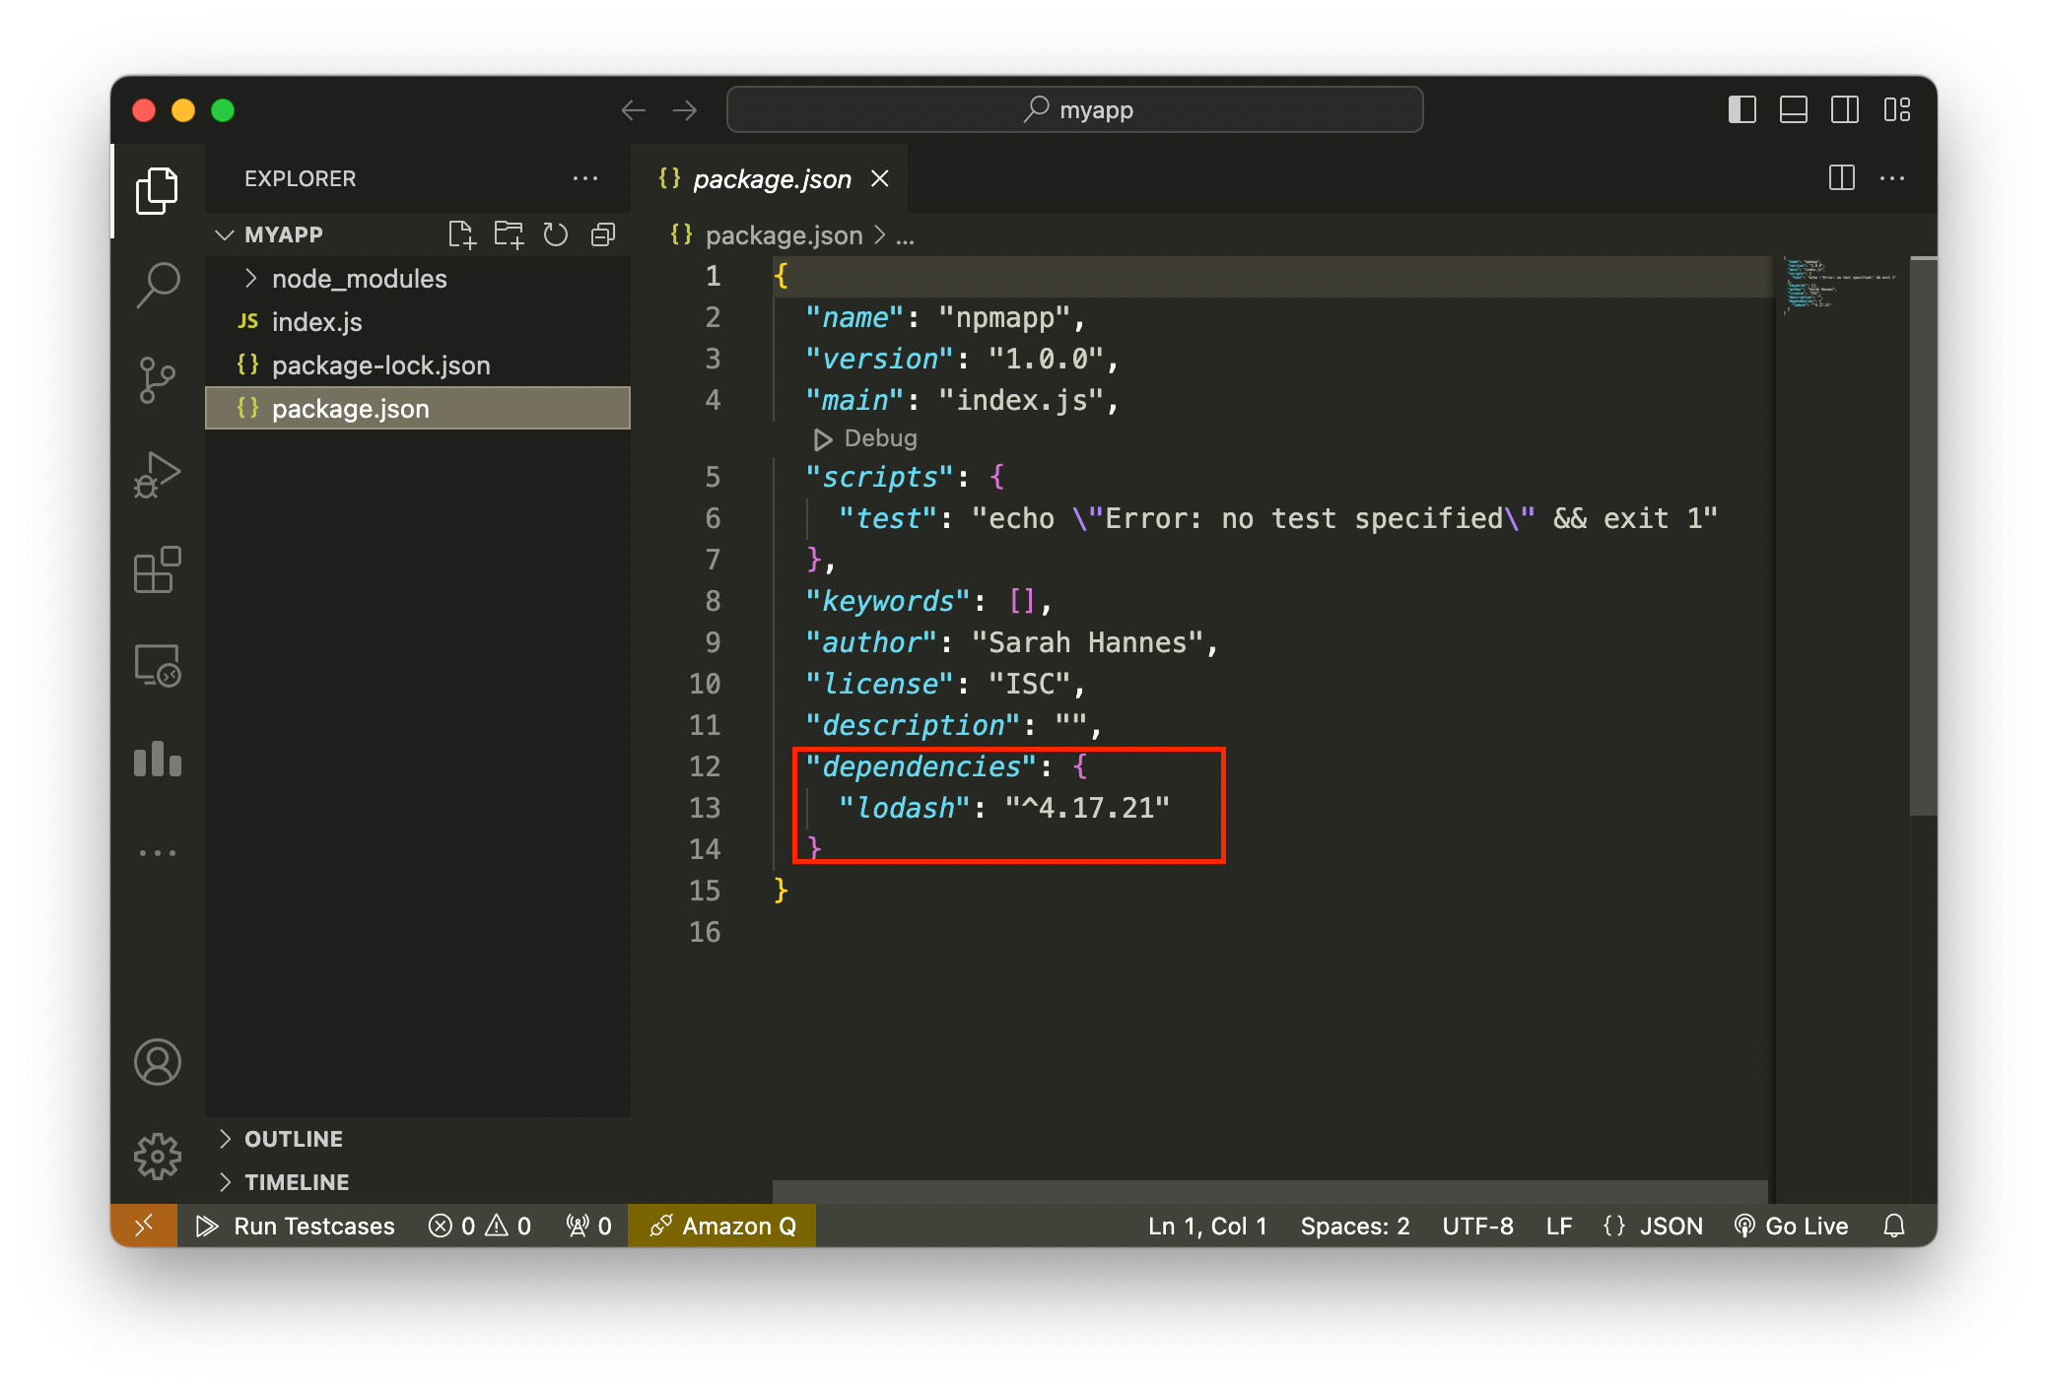The image size is (2048, 1393).
Task: Click the "npmapp" name value on line 2
Action: [x=1004, y=317]
